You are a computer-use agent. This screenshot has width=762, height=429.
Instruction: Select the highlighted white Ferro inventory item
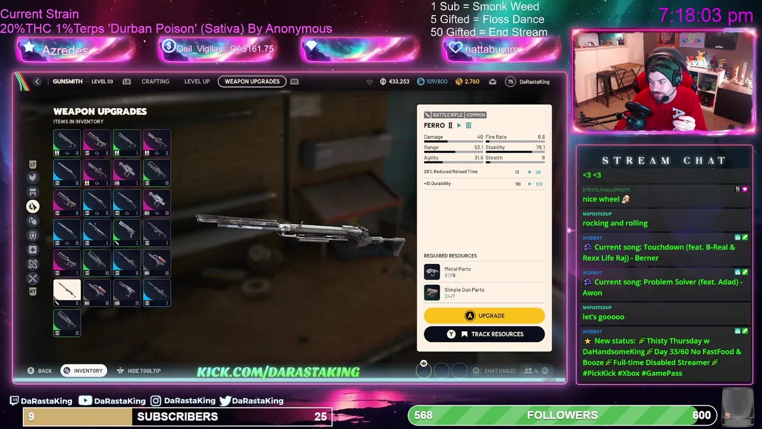[67, 293]
